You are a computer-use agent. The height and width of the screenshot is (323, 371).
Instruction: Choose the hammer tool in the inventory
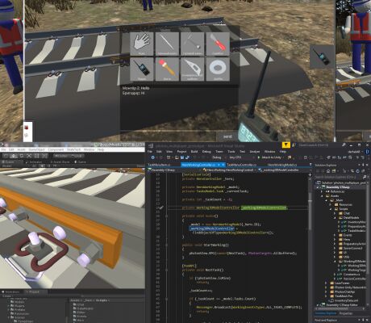tap(192, 44)
